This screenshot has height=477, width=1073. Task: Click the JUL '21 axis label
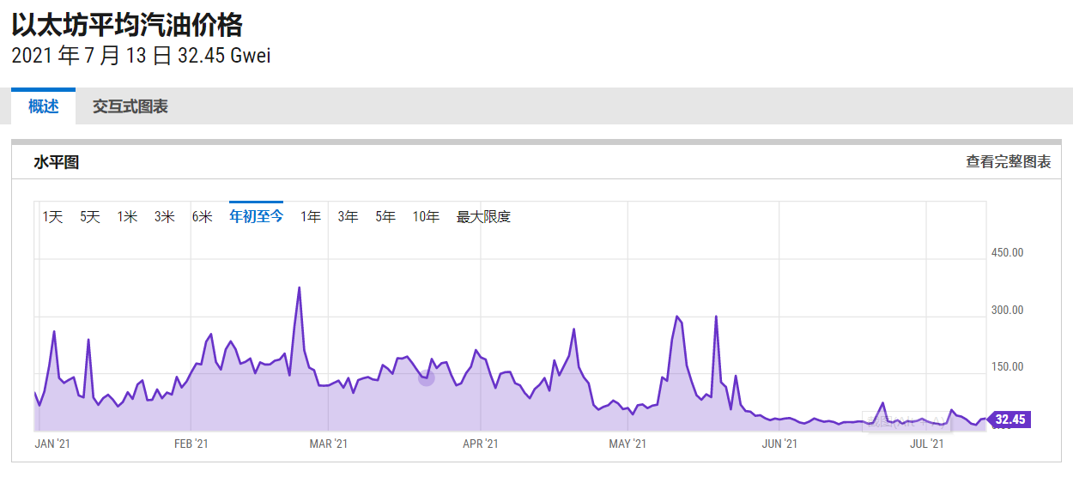pyautogui.click(x=927, y=444)
